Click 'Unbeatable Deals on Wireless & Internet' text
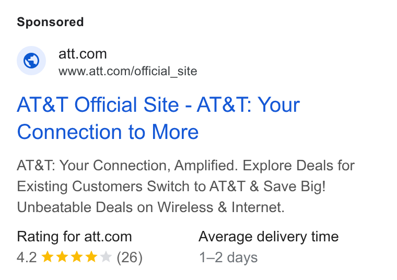Viewport: 397px width, 280px height. click(150, 207)
